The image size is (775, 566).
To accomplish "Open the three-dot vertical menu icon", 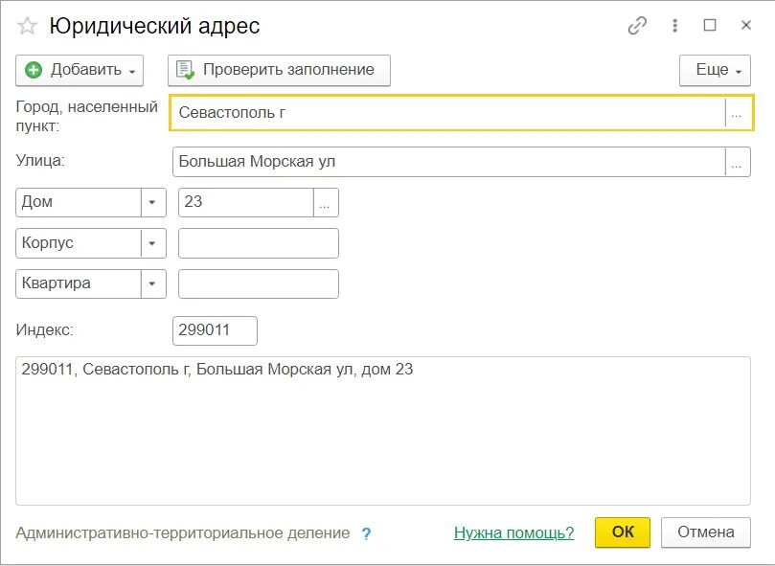I will pos(674,25).
